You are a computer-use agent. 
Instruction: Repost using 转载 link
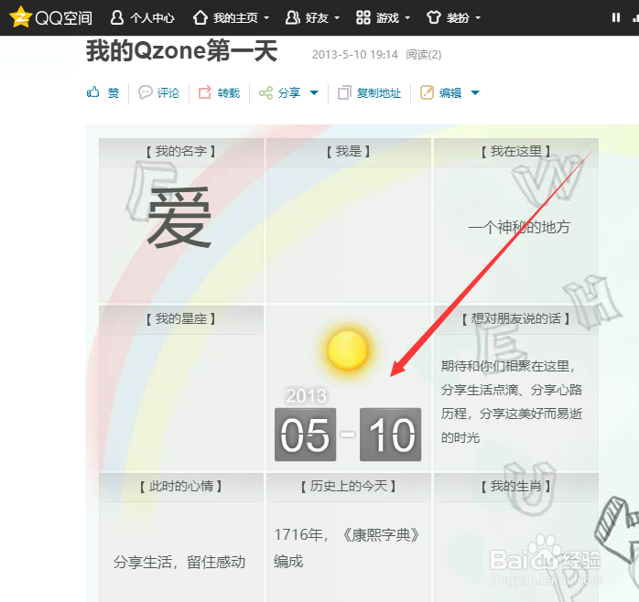coord(229,93)
